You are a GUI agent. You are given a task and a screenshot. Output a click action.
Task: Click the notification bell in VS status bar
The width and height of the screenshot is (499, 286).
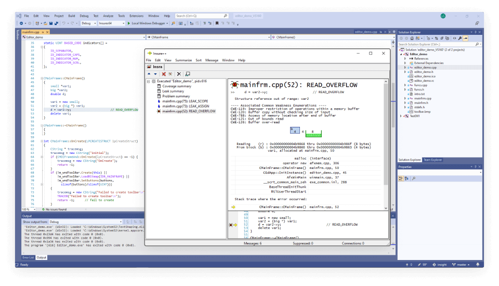tap(477, 264)
